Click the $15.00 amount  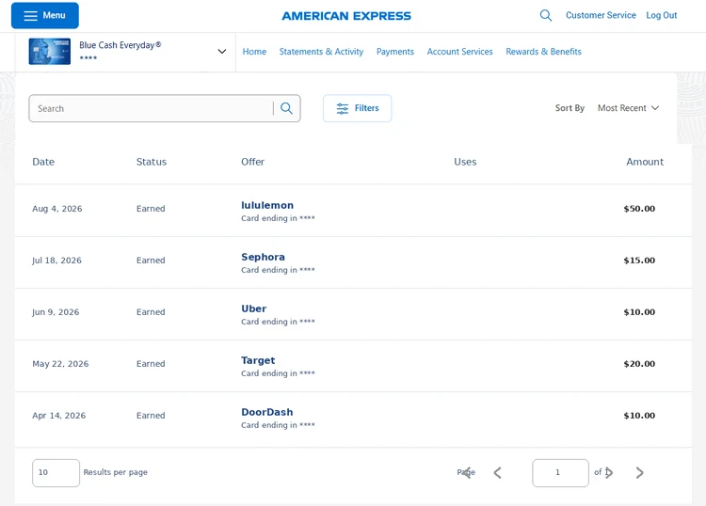[639, 261]
